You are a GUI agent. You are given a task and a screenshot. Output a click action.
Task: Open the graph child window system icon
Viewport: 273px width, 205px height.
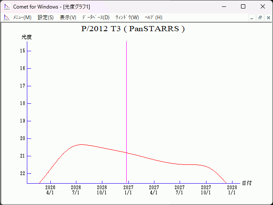pyautogui.click(x=6, y=18)
